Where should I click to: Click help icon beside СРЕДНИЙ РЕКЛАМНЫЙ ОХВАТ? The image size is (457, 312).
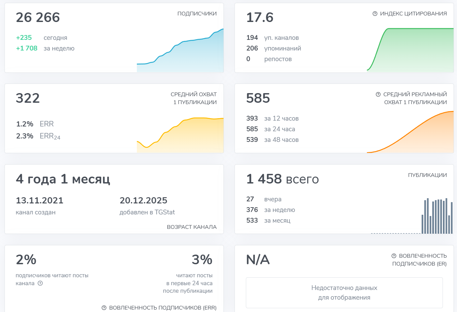378,94
